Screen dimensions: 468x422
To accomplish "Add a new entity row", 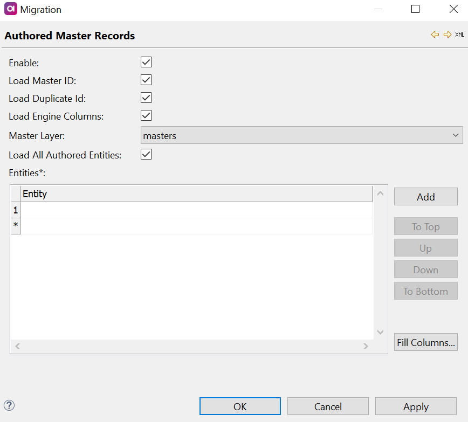I will point(425,196).
